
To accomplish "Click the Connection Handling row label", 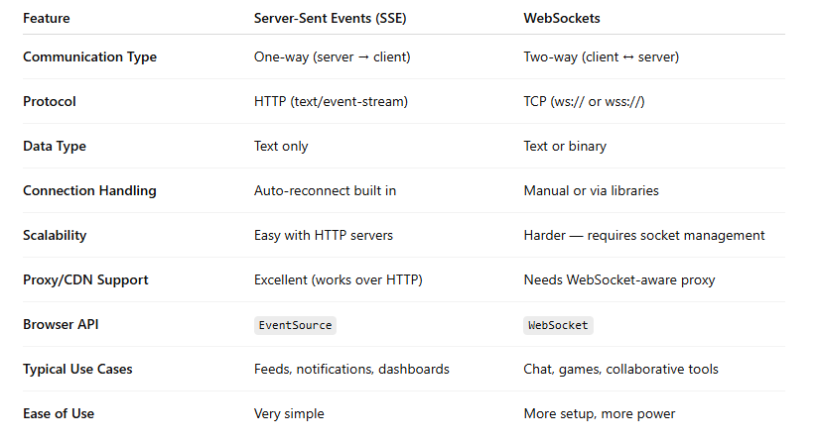I will [x=89, y=190].
